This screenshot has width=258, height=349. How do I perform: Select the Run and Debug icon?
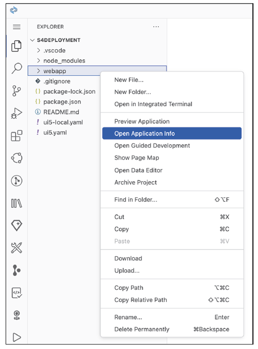[x=16, y=112]
